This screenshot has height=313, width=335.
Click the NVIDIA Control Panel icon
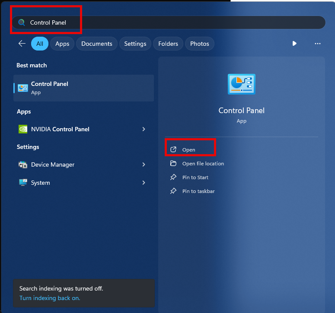point(23,129)
